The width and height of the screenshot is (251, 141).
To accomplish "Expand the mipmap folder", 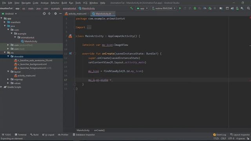I will (8, 79).
